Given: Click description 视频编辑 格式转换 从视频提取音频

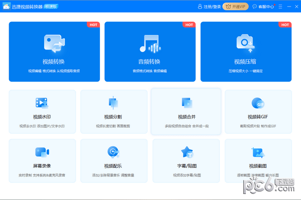Looking at the screenshot, I should pos(54,71).
